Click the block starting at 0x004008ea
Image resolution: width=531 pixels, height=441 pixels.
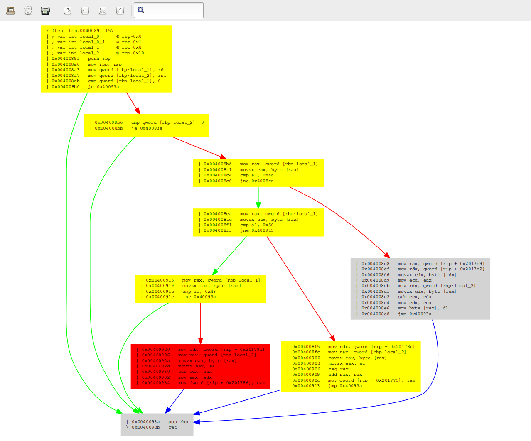coord(258,222)
